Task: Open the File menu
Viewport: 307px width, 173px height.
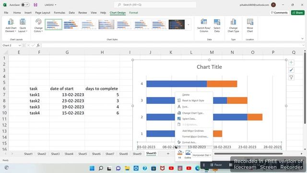Action: pyautogui.click(x=6, y=12)
